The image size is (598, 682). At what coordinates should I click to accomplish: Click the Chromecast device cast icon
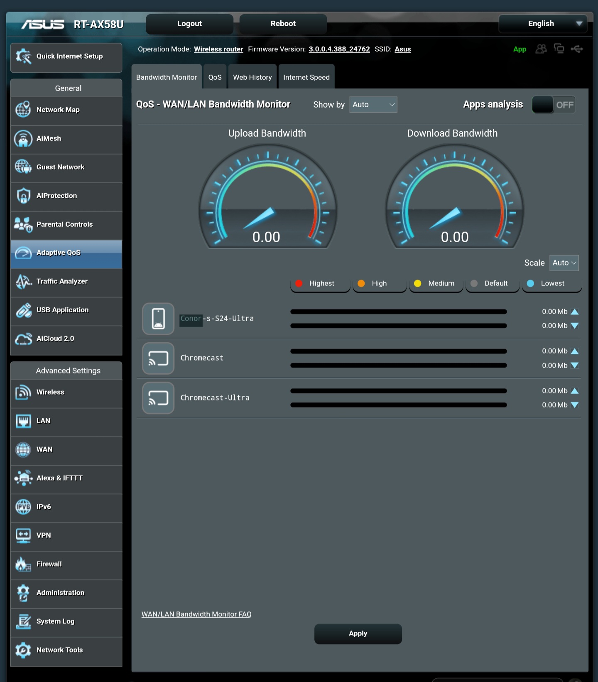tap(158, 358)
